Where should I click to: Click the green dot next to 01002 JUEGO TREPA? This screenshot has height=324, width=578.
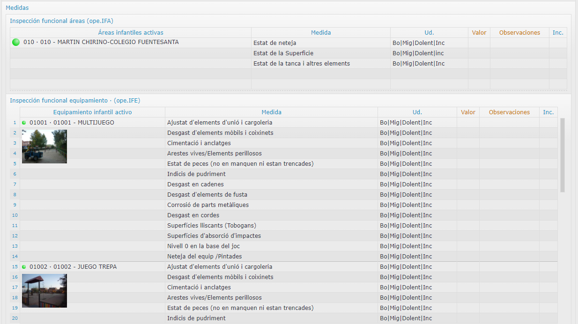(x=24, y=267)
